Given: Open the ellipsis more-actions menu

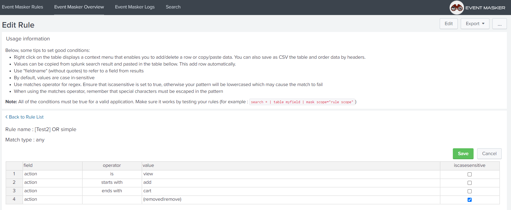Looking at the screenshot, I should (x=499, y=24).
